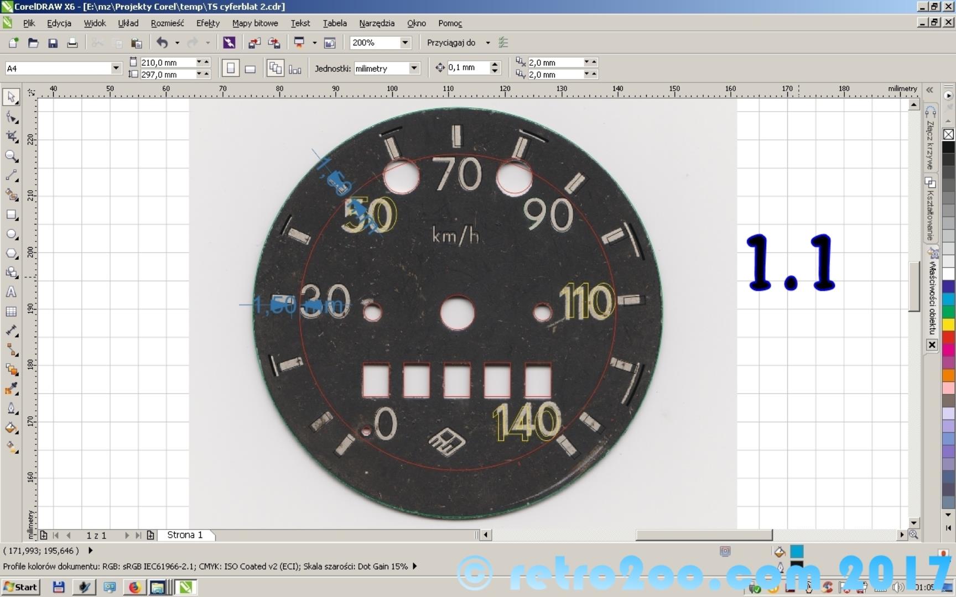Select the Zoom tool in toolbox
This screenshot has width=956, height=597.
(11, 156)
